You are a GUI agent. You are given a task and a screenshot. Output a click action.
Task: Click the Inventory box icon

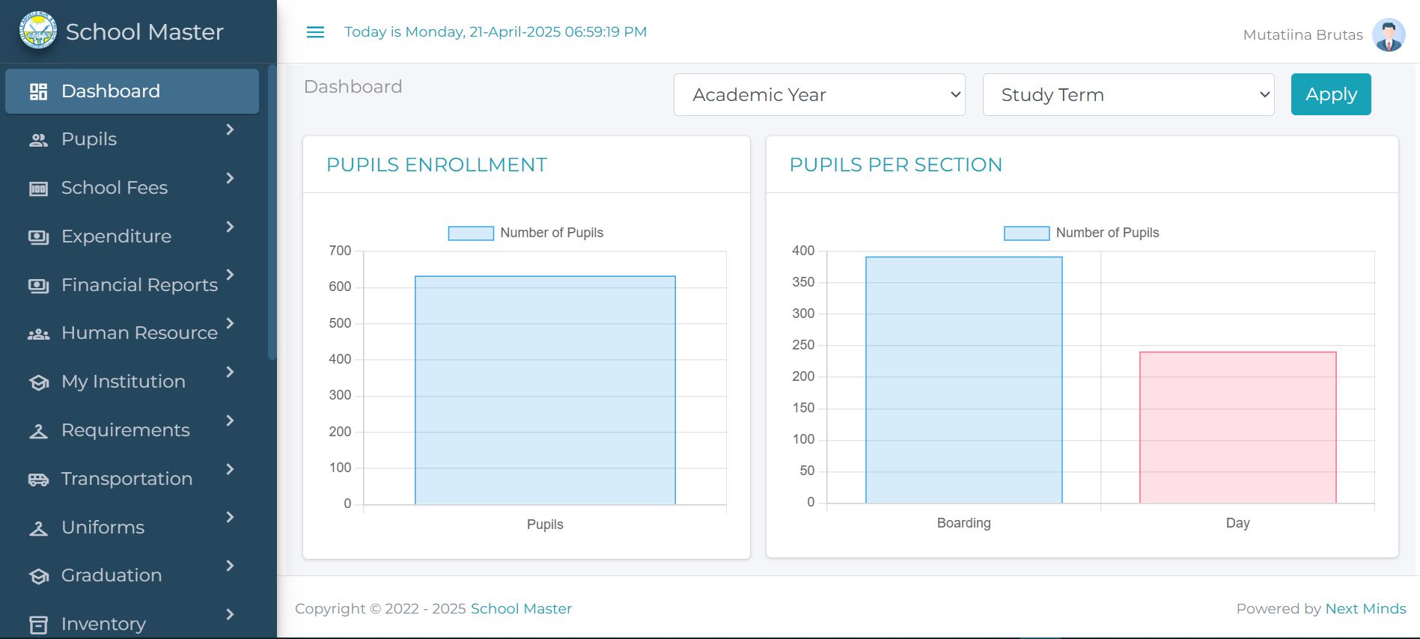[x=38, y=624]
